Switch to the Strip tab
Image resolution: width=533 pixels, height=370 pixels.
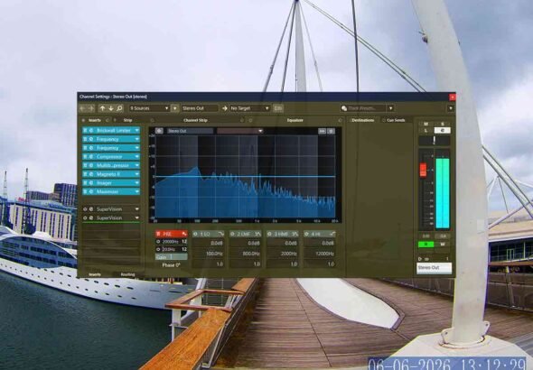(127, 120)
